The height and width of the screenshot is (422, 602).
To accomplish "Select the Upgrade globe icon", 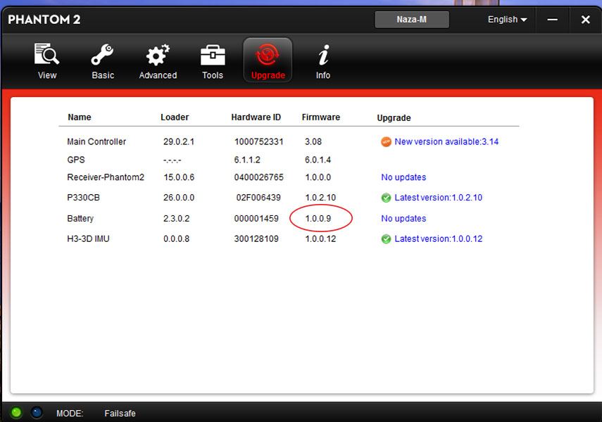I will [268, 54].
